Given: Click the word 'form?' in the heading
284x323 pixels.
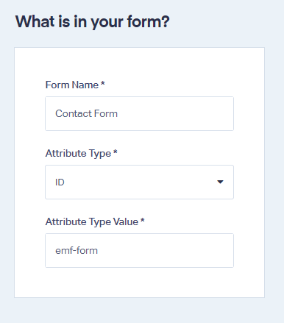Looking at the screenshot, I should [149, 21].
